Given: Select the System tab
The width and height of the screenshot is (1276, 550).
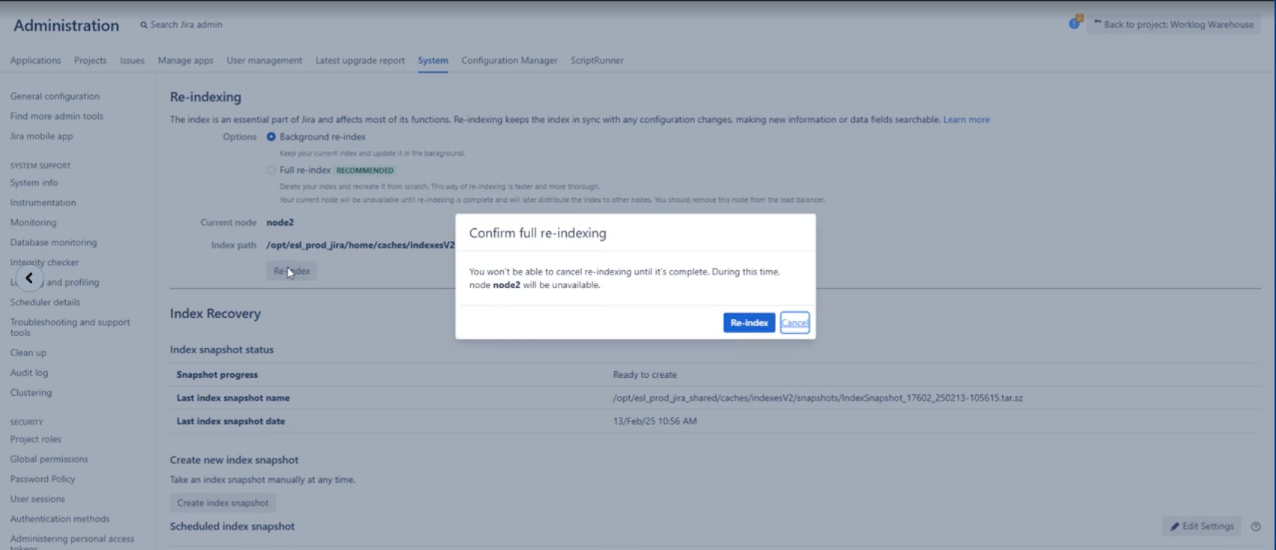Looking at the screenshot, I should (433, 61).
